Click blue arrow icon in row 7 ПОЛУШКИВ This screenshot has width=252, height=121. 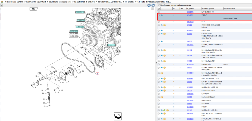pyautogui.click(x=162, y=41)
